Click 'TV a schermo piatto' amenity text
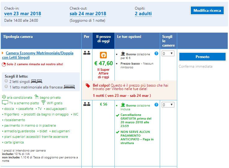This screenshot has height=168, width=229. coord(24,103)
